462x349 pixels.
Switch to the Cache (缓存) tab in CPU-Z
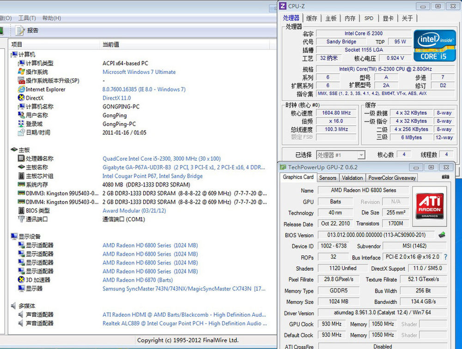[x=311, y=18]
